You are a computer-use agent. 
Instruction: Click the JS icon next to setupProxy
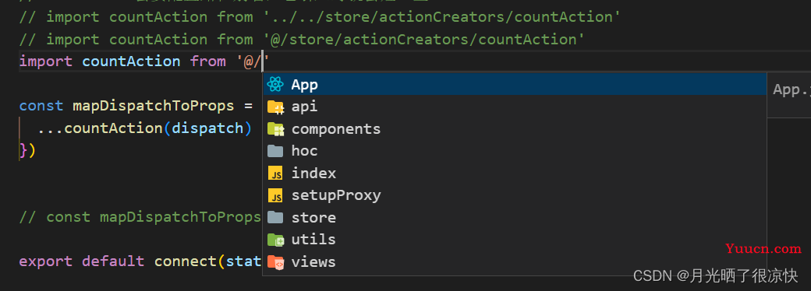coord(276,195)
